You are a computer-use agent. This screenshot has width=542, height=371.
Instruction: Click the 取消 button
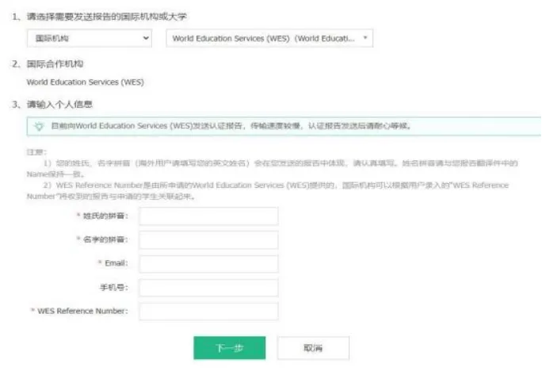coord(313,348)
